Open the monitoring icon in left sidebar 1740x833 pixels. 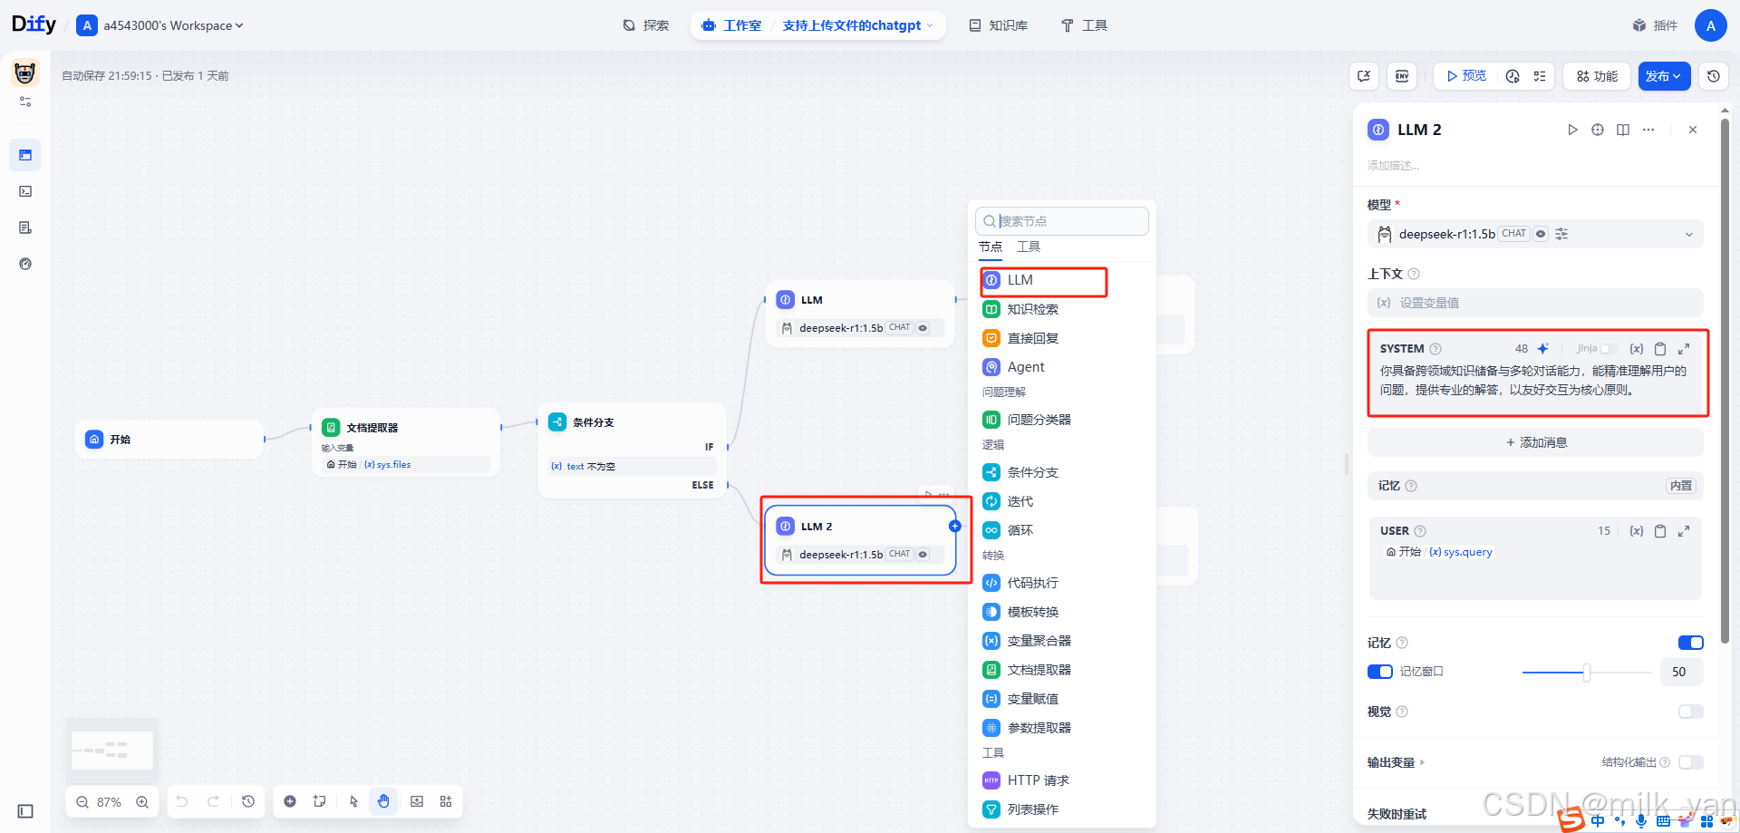[x=25, y=264]
